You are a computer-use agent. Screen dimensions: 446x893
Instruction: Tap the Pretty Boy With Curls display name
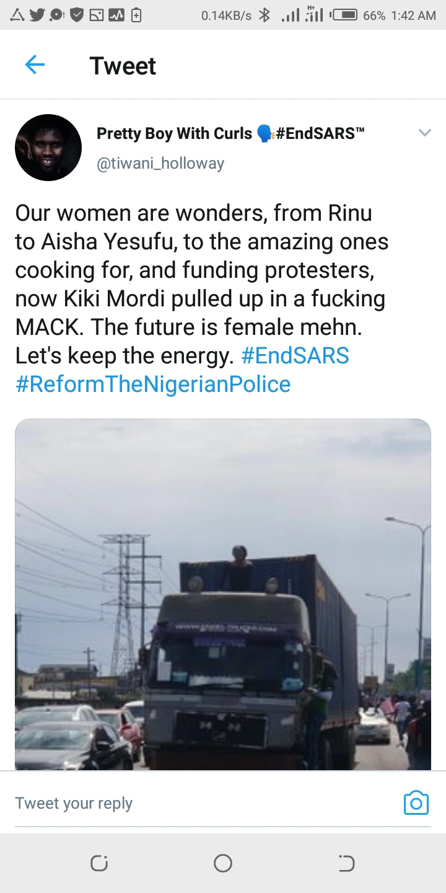pyautogui.click(x=174, y=133)
